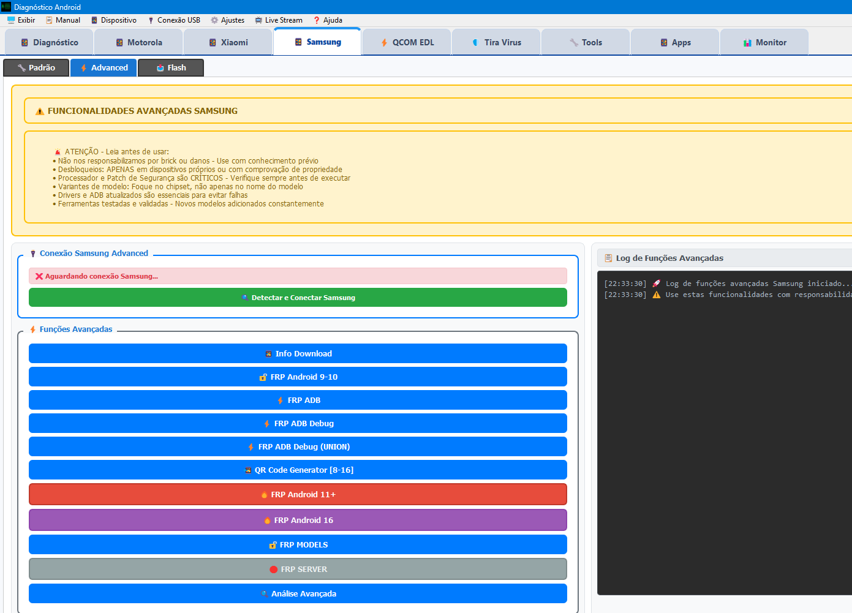852x613 pixels.
Task: Start Análise Avançada
Action: 298,593
